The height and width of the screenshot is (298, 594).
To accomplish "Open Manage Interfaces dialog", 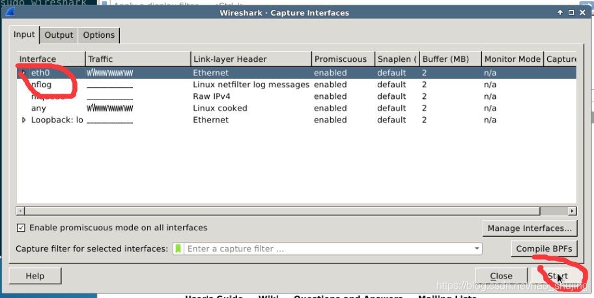I will [530, 228].
